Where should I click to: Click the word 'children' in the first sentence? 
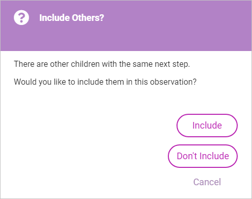click(x=85, y=64)
